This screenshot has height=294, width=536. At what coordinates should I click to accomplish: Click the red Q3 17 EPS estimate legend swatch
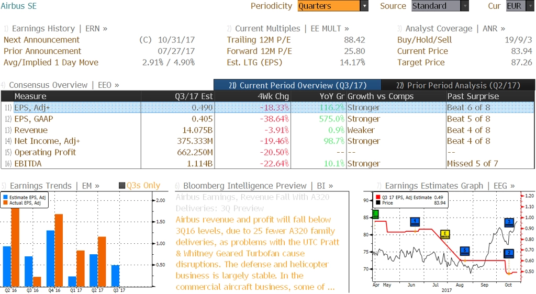click(378, 197)
